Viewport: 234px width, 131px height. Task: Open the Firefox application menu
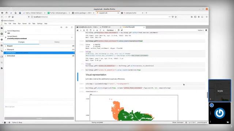point(207,17)
